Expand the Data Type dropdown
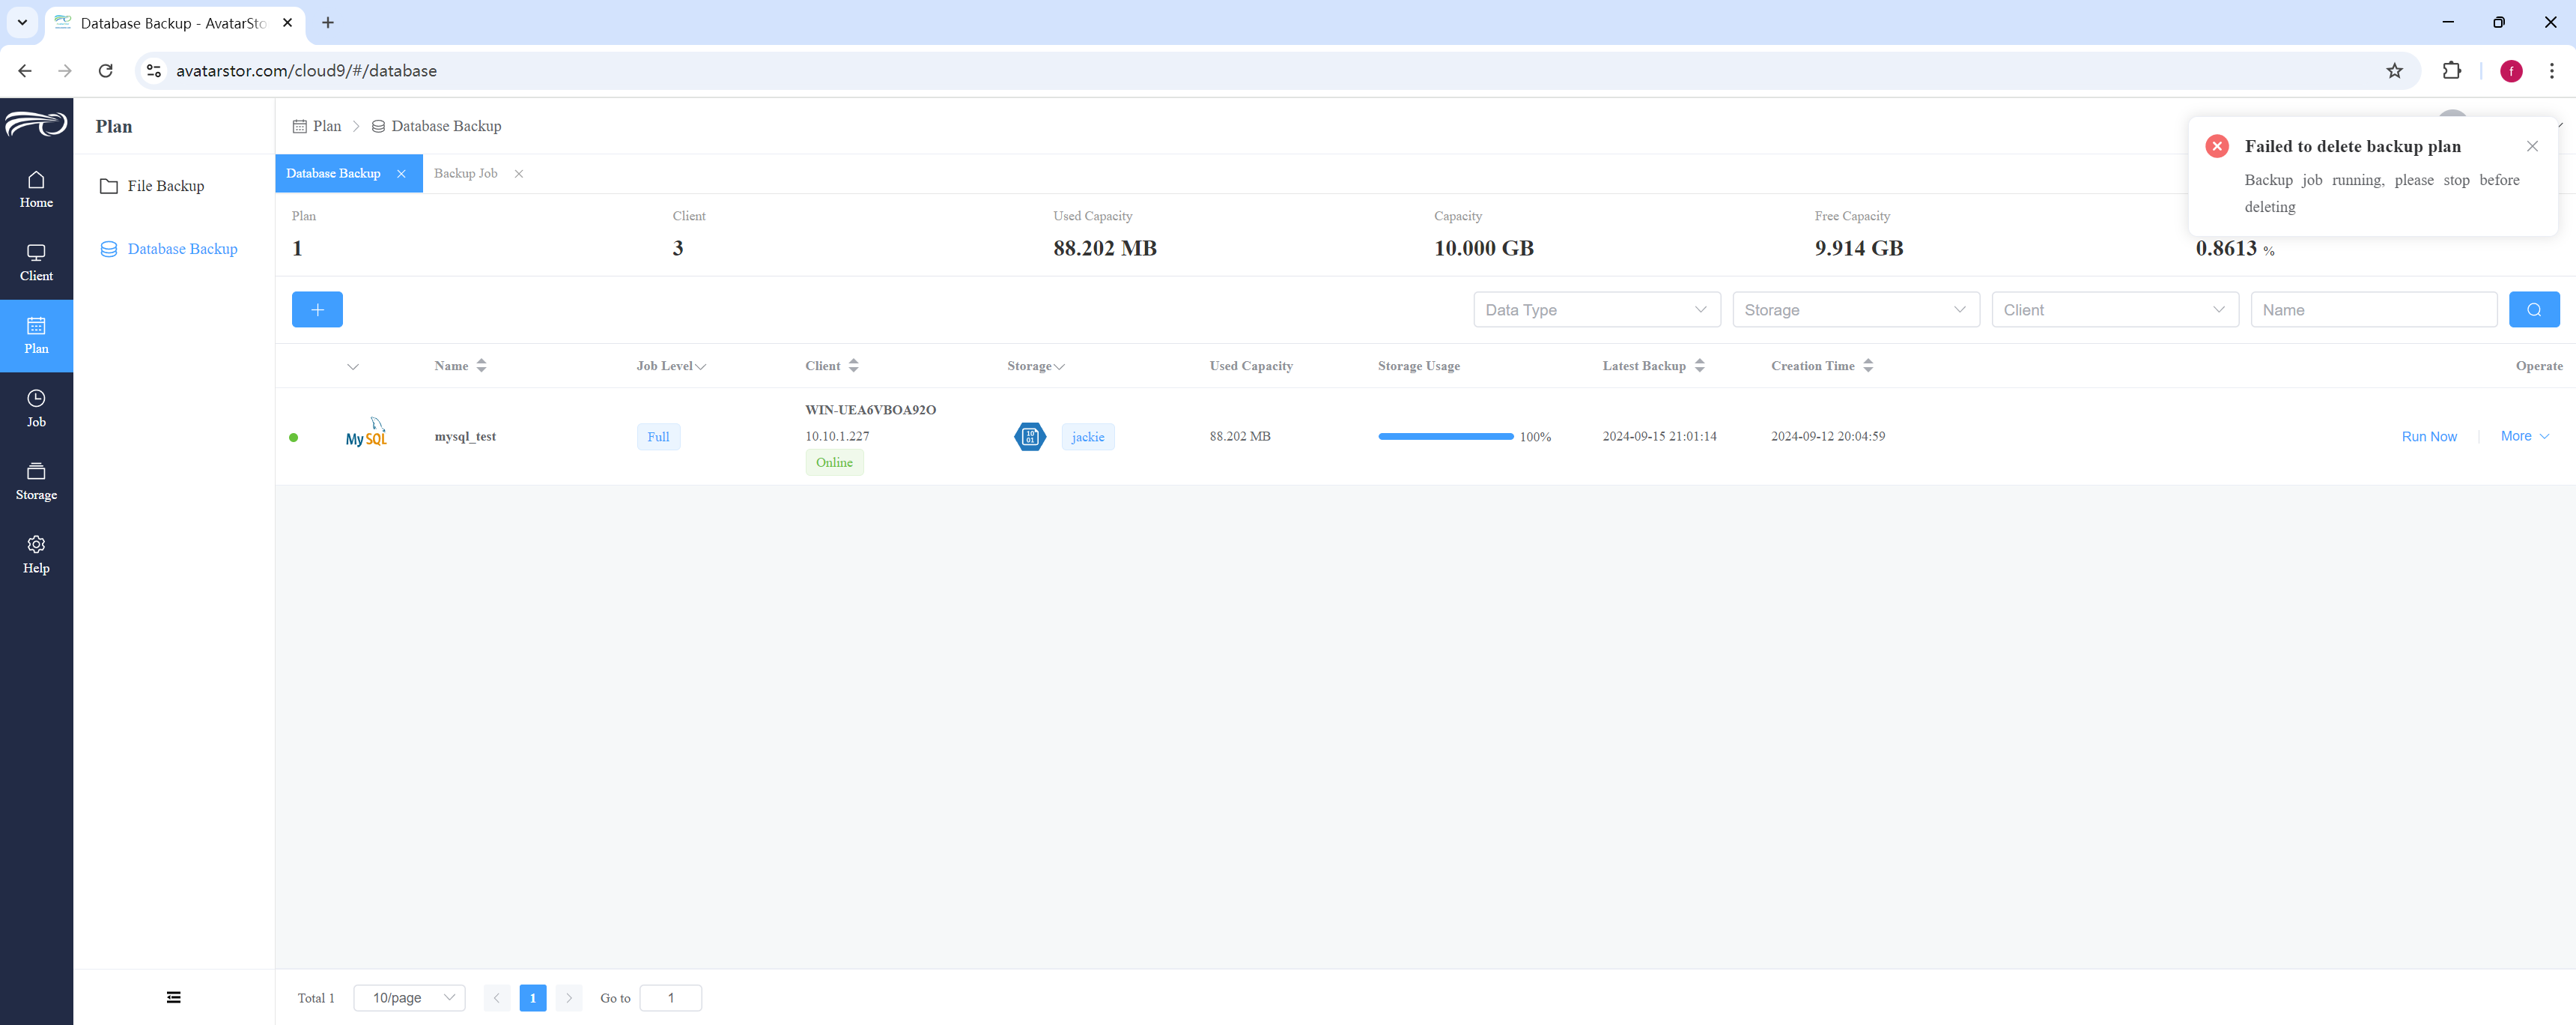This screenshot has width=2576, height=1025. pyautogui.click(x=1596, y=309)
